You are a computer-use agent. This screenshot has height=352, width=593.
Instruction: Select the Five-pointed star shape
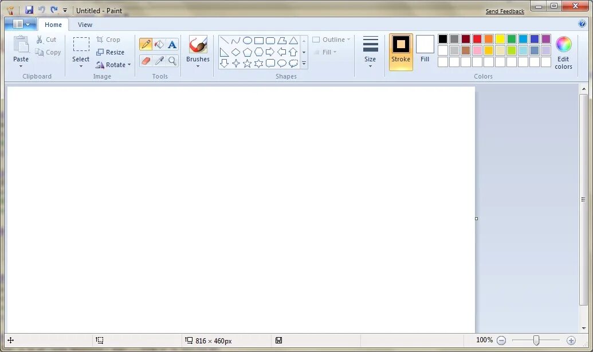(x=247, y=63)
